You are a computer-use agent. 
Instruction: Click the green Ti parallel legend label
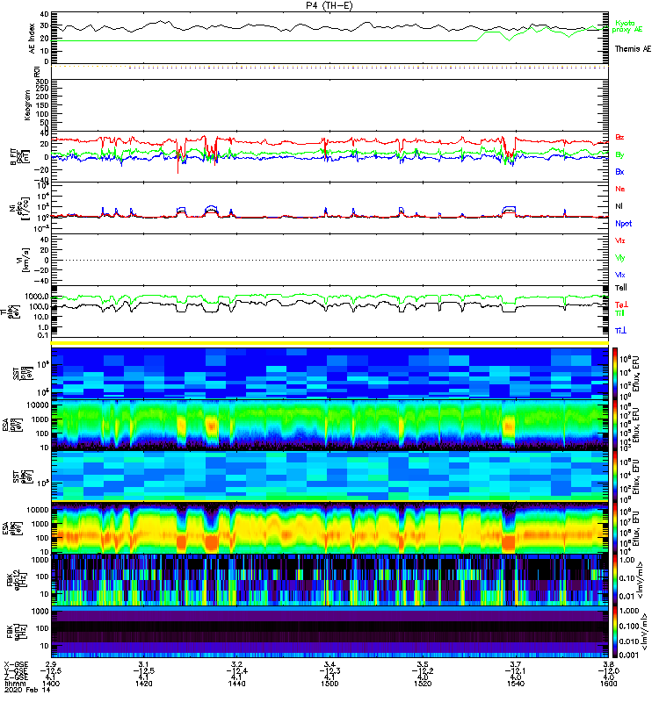coord(619,313)
